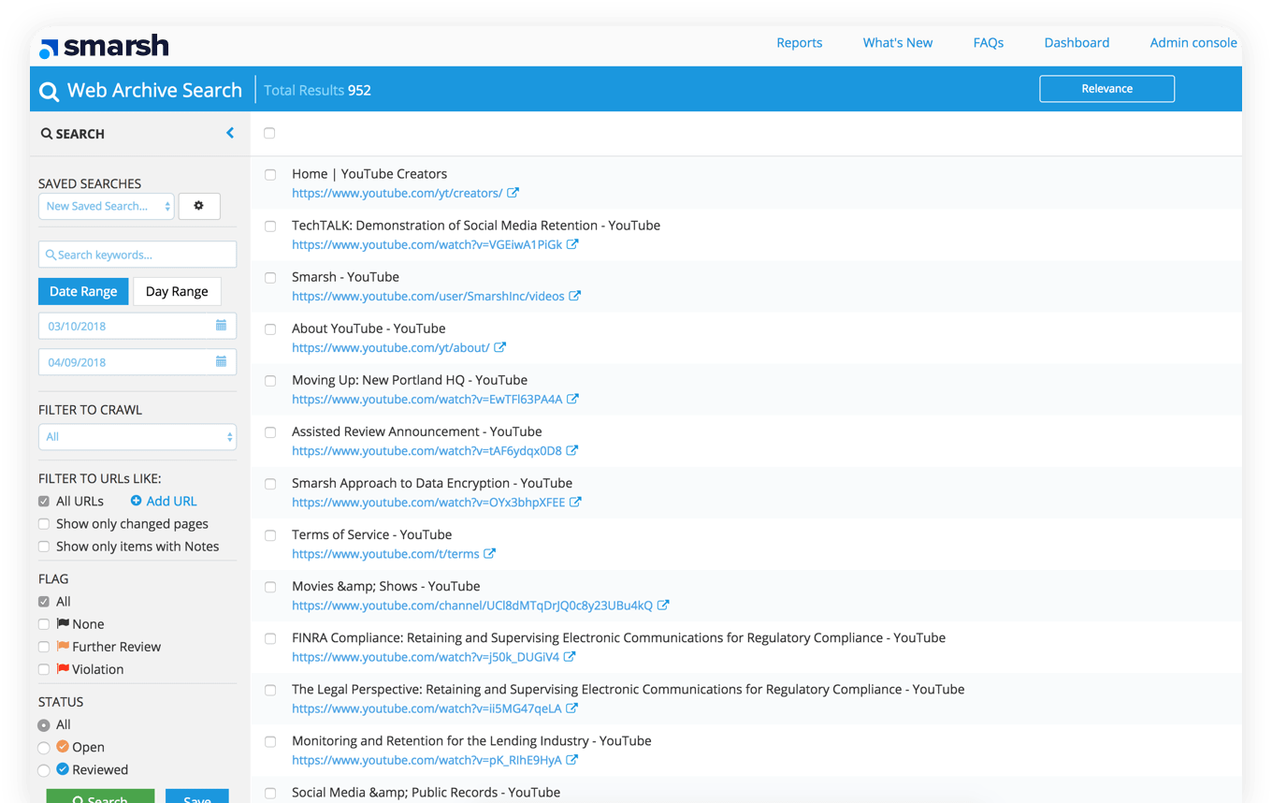Open the youtube.com/yt/creators/ link
Viewport: 1272px width, 803px height.
(397, 193)
